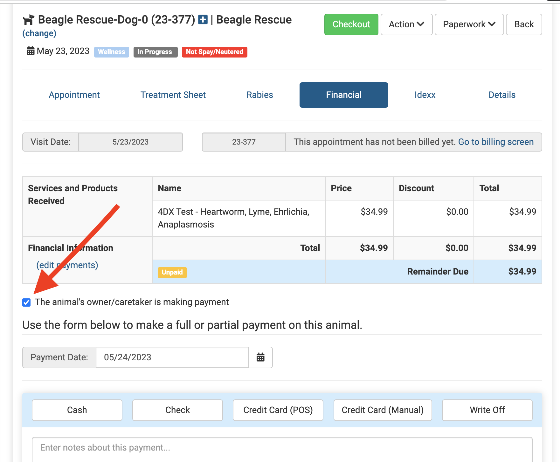Click the Back button

tap(524, 24)
